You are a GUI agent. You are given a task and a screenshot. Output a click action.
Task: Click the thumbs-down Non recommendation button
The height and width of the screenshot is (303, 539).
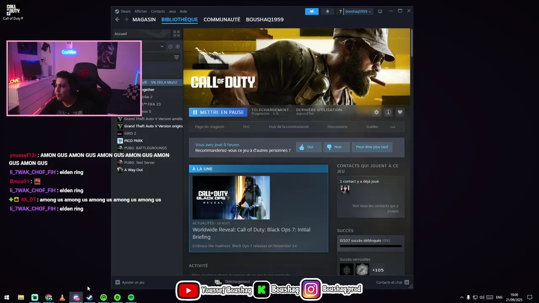(336, 147)
